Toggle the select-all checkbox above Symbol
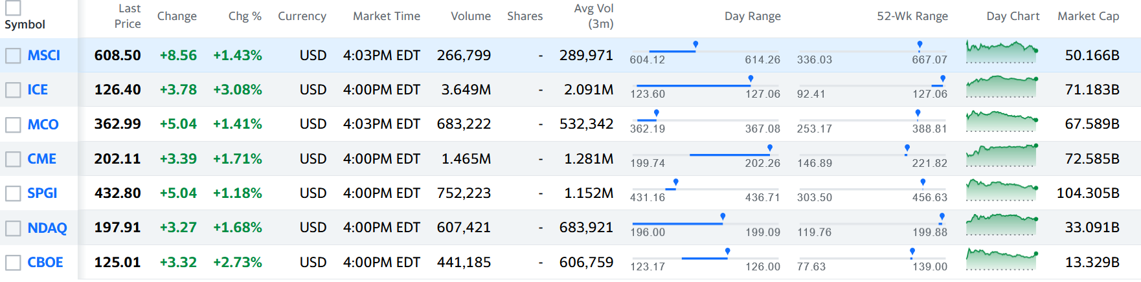Screen dimensions: 1141x282 click(x=13, y=8)
